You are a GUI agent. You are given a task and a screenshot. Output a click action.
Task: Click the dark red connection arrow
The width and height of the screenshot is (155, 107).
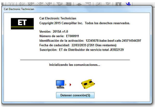[x=70, y=85]
